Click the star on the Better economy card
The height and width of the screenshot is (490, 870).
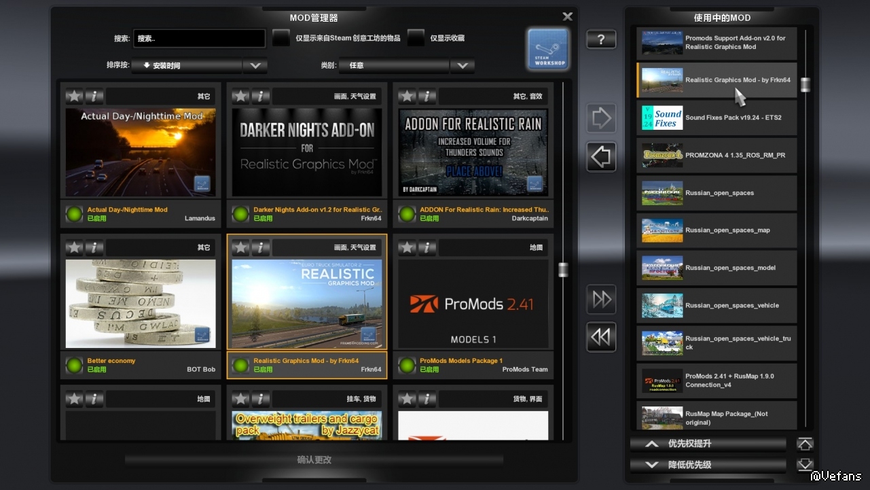pos(75,247)
